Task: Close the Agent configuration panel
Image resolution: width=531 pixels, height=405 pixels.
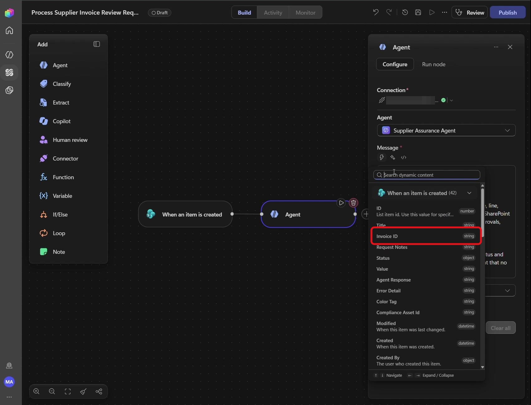Action: 510,47
